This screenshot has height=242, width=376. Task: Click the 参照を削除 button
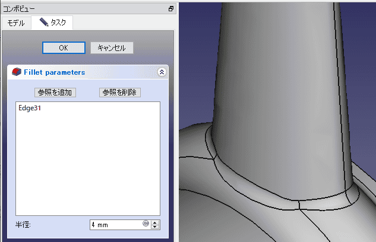click(120, 93)
